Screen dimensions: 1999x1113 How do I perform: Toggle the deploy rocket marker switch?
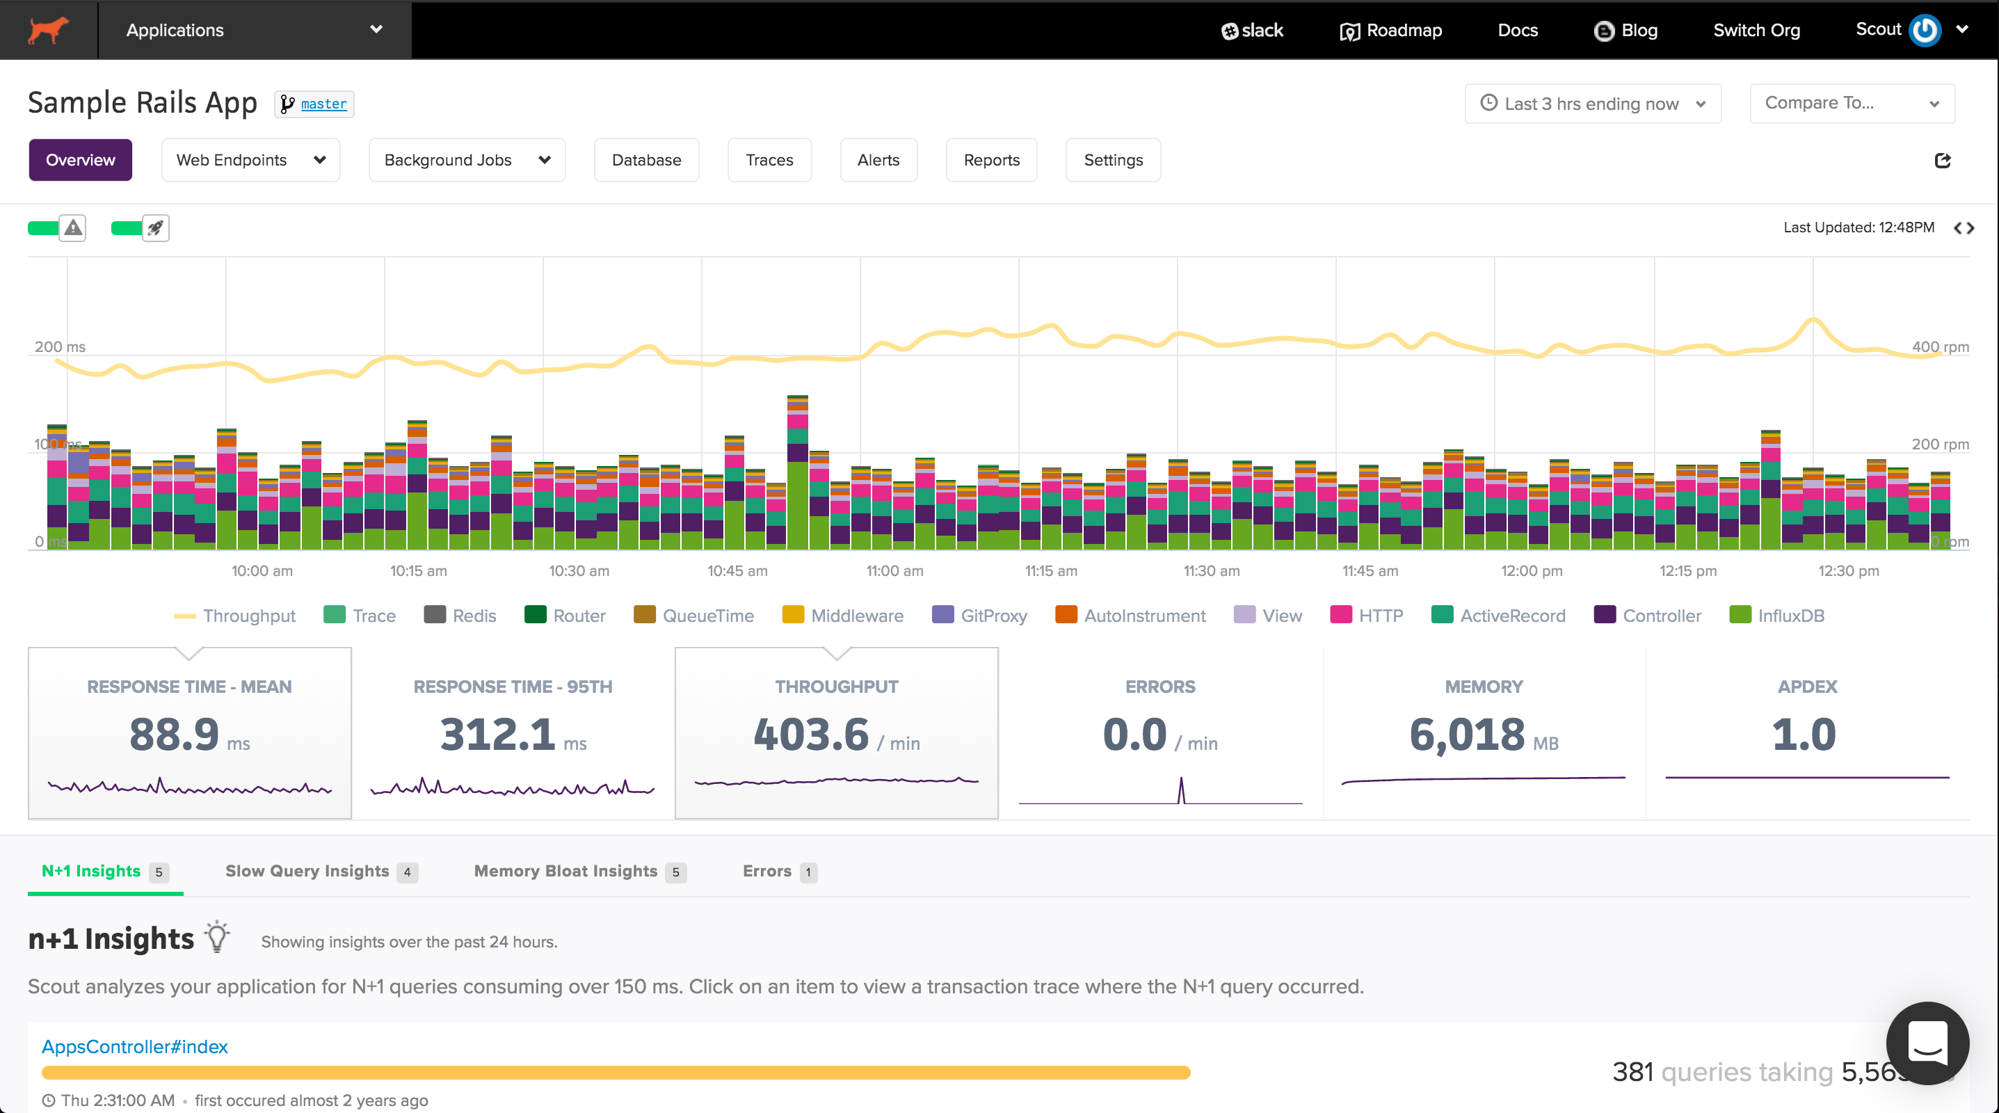click(x=141, y=228)
